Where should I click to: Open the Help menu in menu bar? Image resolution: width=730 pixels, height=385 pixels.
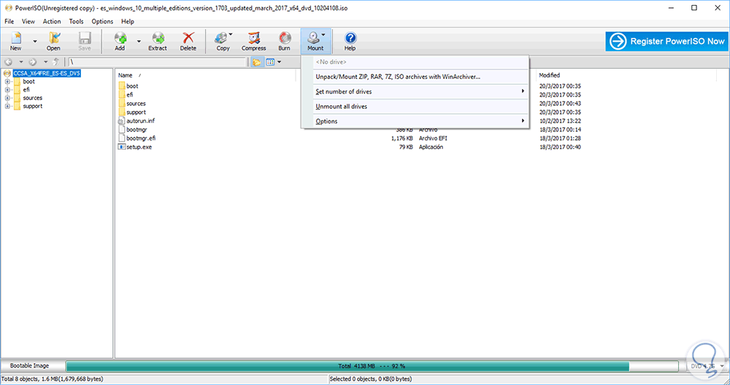128,21
